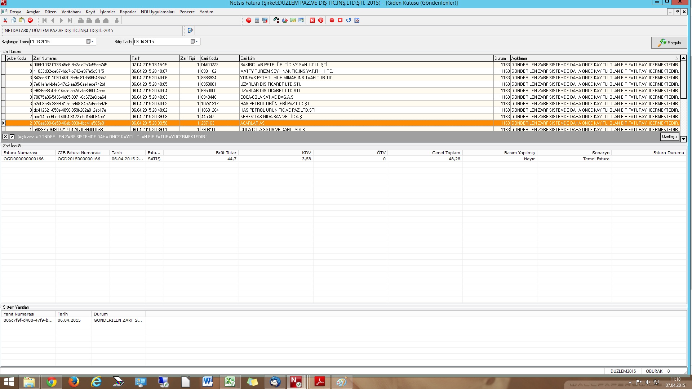692x389 pixels.
Task: Click the Paste clipboard toolbar icon
Action: pos(22,21)
